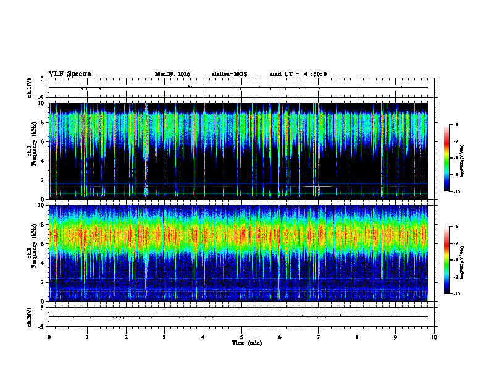Click time axis tick label "5"
Screen dimensions: 489x378
(241, 337)
